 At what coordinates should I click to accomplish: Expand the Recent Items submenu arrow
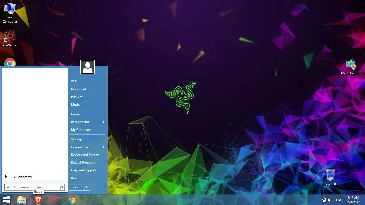[x=104, y=122]
